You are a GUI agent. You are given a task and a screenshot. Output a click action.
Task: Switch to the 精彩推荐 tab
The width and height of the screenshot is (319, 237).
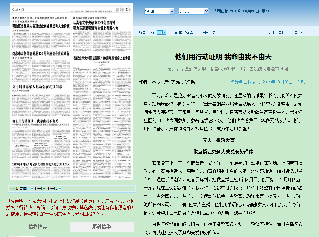pyautogui.click(x=38, y=227)
